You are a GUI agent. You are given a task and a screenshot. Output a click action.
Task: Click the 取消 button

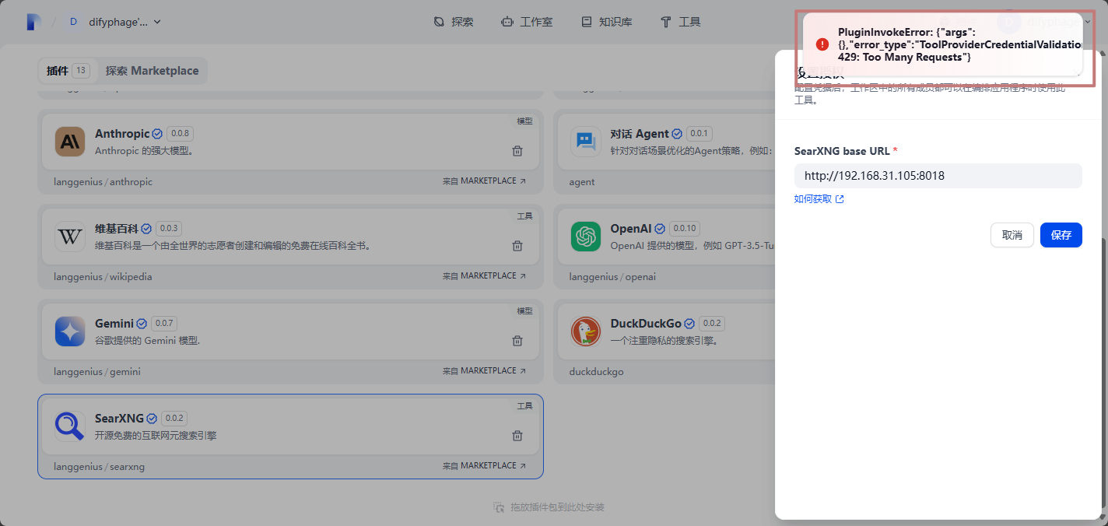click(1012, 235)
